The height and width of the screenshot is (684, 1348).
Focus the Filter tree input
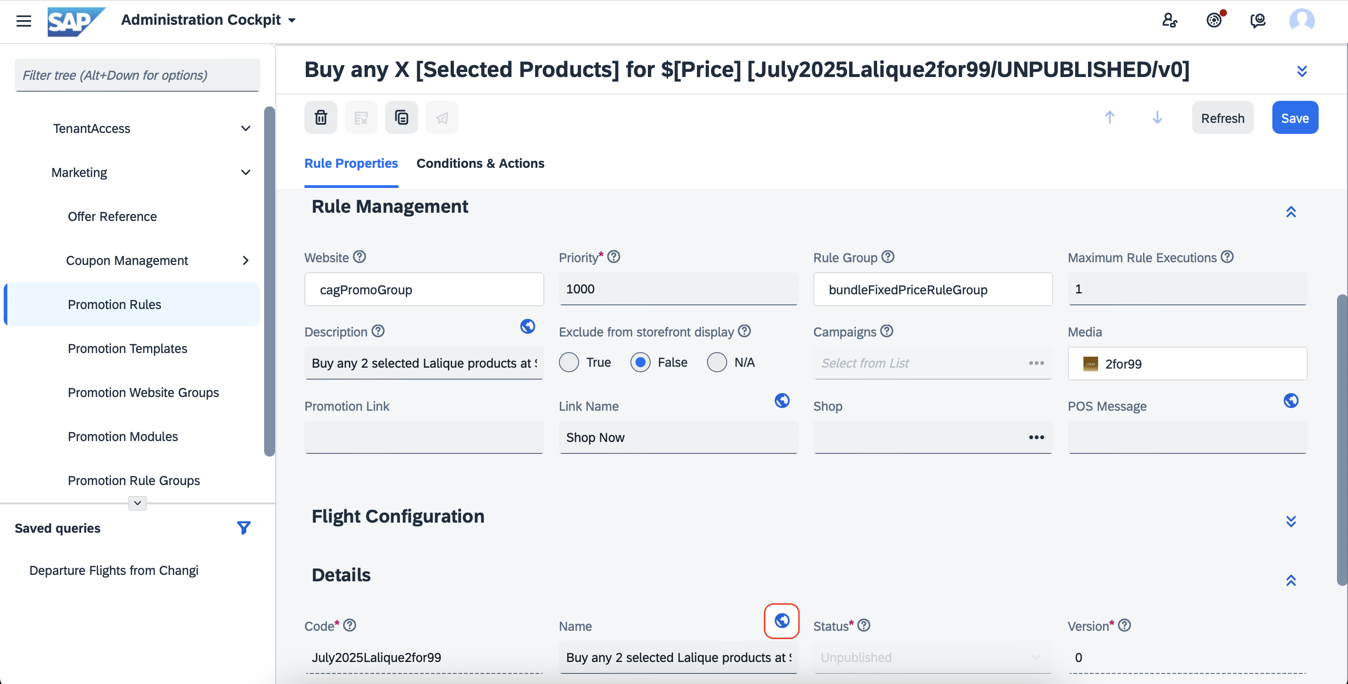pos(137,75)
